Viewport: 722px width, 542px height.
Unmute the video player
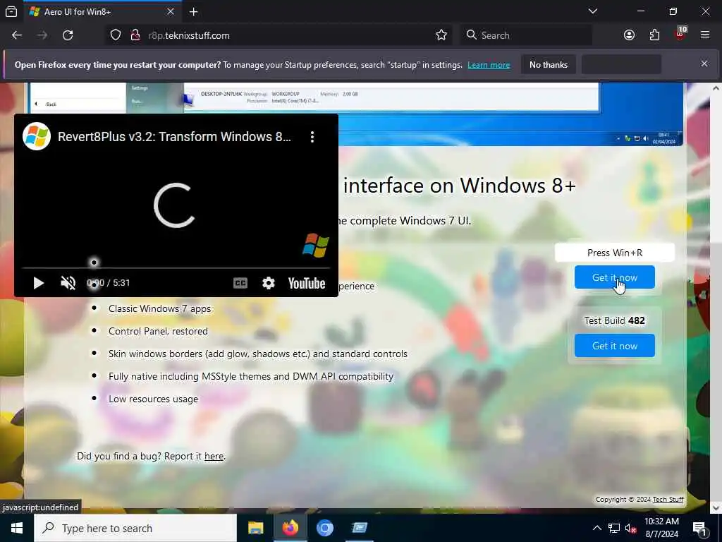(68, 283)
